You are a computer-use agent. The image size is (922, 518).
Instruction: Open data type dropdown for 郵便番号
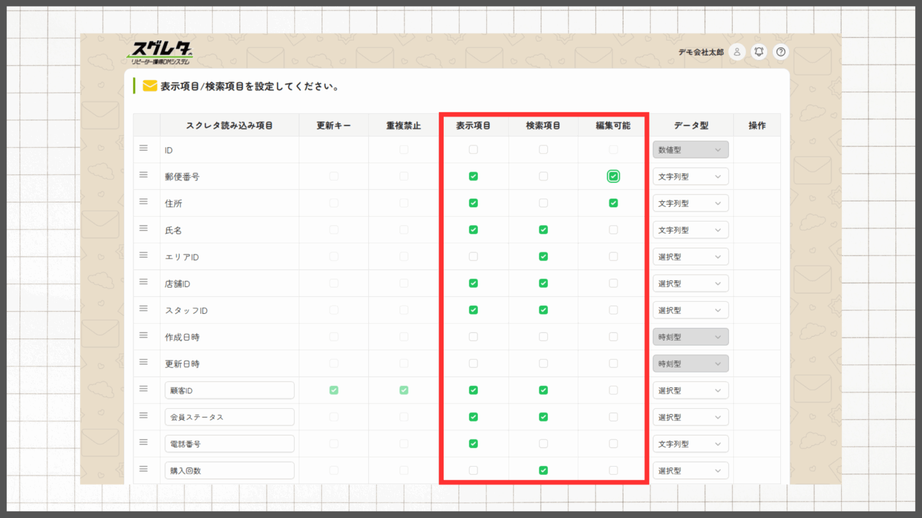coord(690,177)
